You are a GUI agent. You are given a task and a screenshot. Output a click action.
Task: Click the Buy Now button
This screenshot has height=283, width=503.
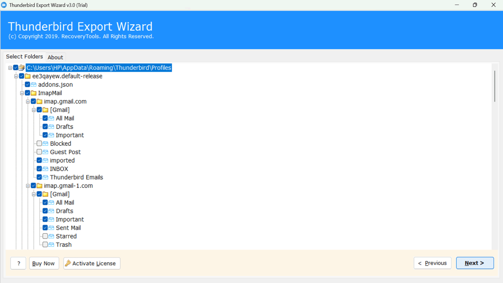pos(44,263)
